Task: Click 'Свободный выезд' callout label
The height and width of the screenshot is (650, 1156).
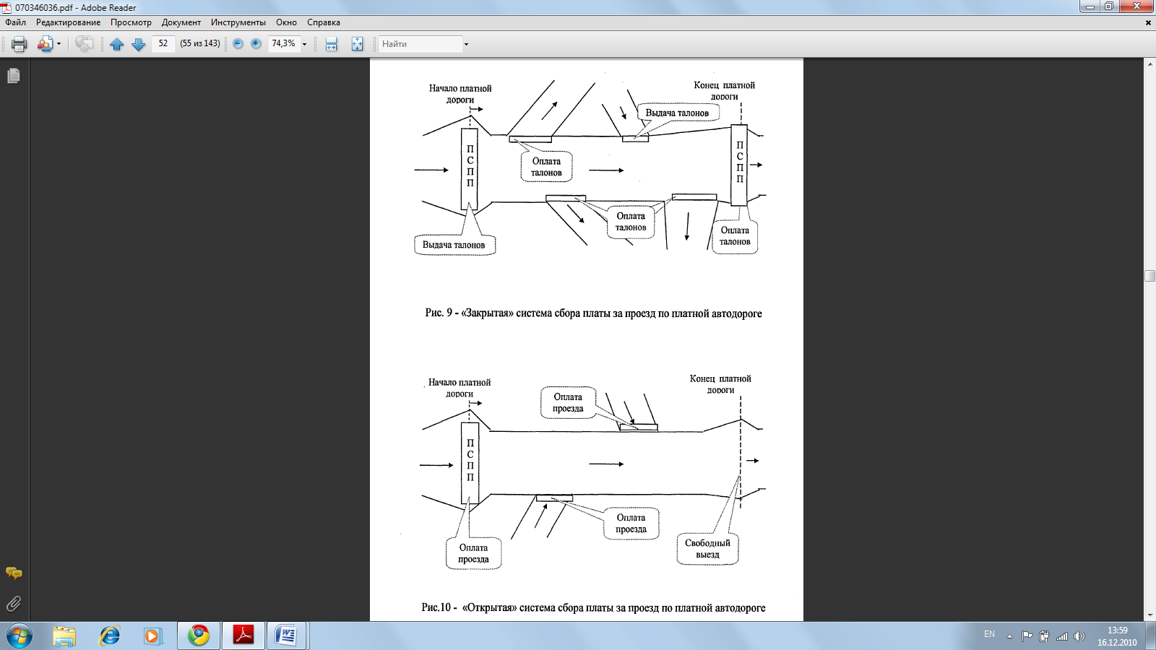Action: click(707, 549)
